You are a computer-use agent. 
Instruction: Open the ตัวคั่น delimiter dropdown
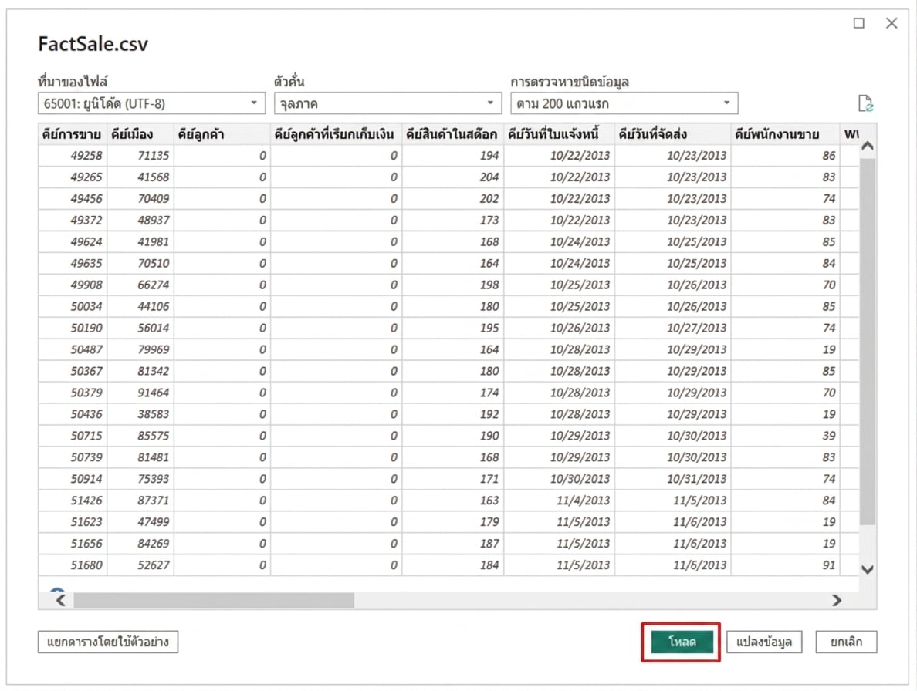[x=387, y=103]
